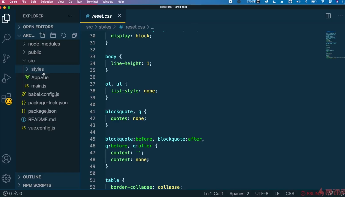
Task: Open the Extensions view
Action: pyautogui.click(x=7, y=98)
